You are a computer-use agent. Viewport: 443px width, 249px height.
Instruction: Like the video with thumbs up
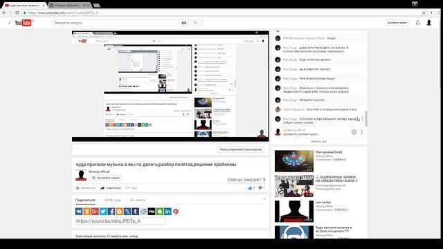tap(250, 187)
